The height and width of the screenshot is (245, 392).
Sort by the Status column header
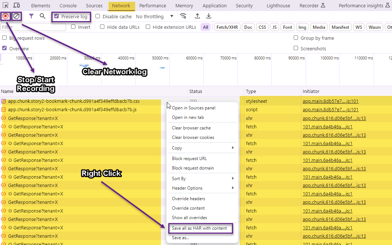[216, 92]
